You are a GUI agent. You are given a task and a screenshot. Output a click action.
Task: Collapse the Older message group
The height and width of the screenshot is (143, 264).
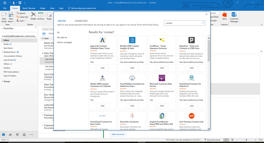[43, 39]
